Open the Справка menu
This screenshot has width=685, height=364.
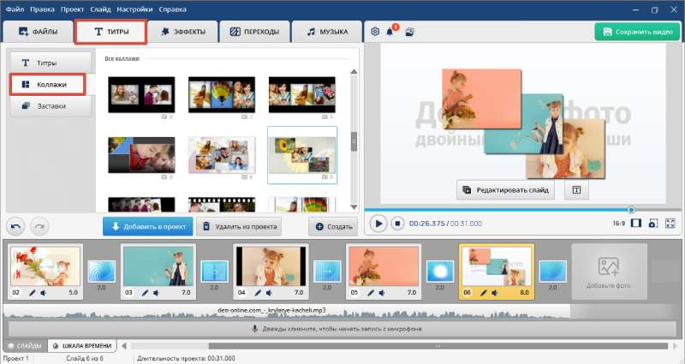point(173,9)
